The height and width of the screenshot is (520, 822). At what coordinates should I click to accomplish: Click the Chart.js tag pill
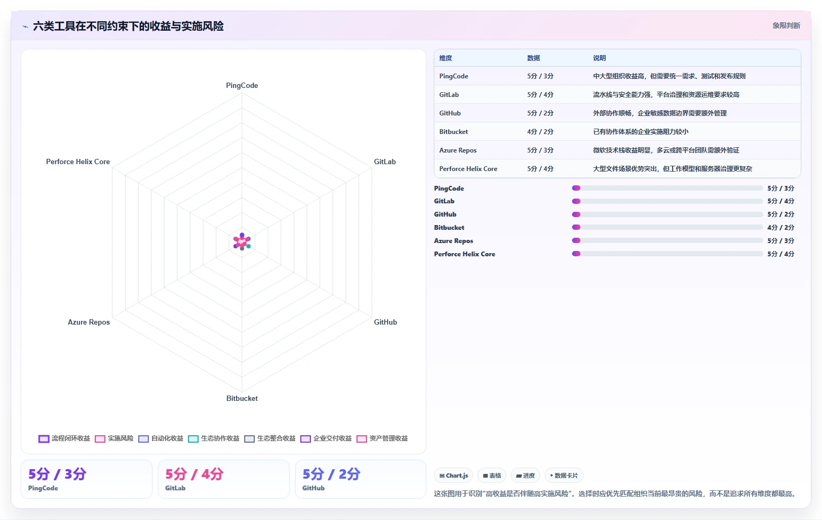click(453, 476)
